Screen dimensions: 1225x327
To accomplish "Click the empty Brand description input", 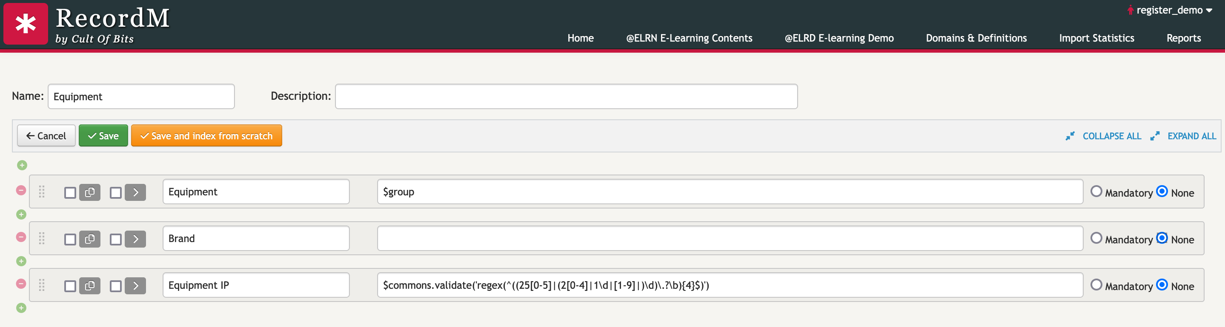I will click(730, 238).
